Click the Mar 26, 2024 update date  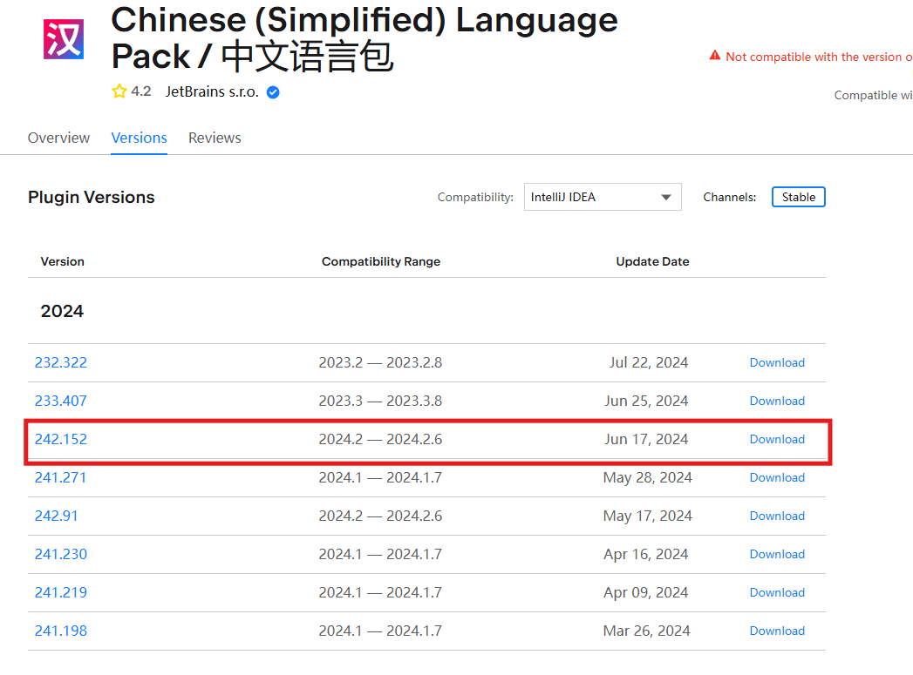(646, 631)
